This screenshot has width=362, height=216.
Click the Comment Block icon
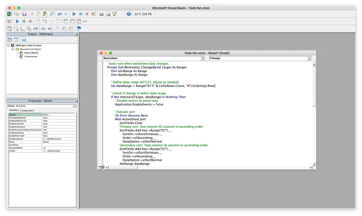click(64, 28)
